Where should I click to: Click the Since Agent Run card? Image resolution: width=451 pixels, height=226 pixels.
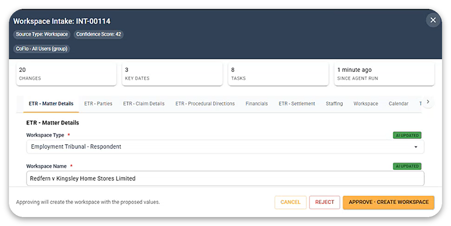pos(384,74)
